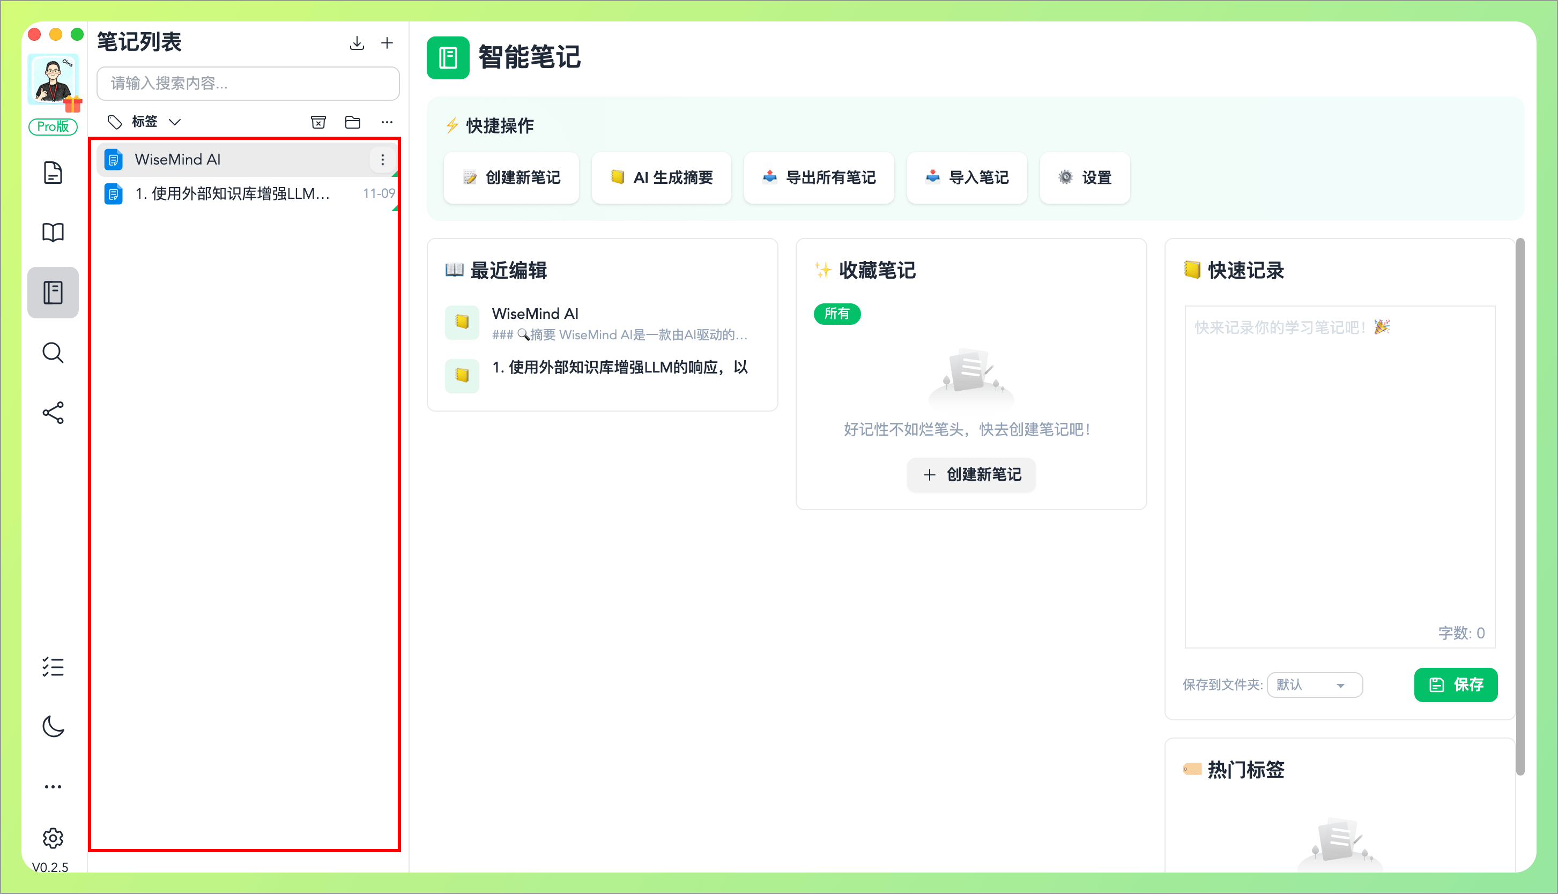Select the 所有 tab in 收藏笔记 panel

[837, 314]
